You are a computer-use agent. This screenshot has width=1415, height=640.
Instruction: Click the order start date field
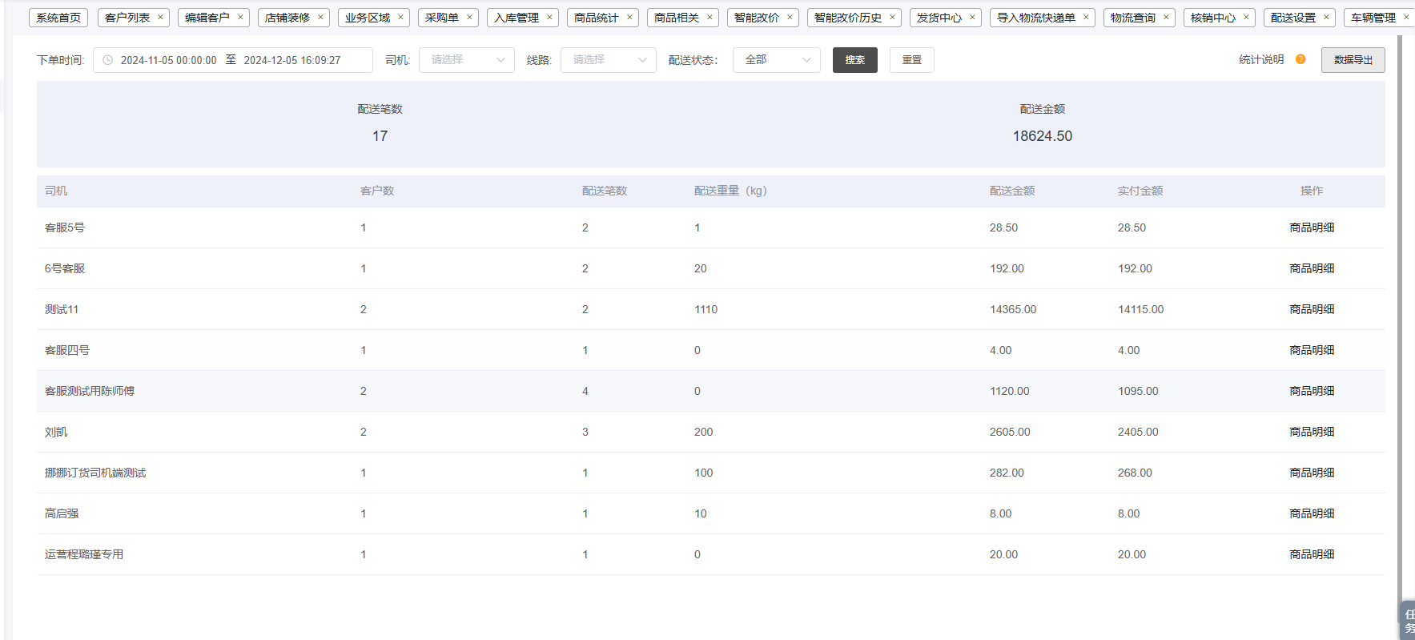coord(168,60)
